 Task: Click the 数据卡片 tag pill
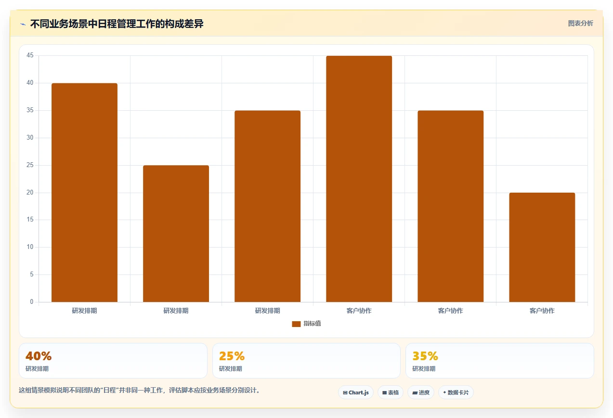coord(456,392)
